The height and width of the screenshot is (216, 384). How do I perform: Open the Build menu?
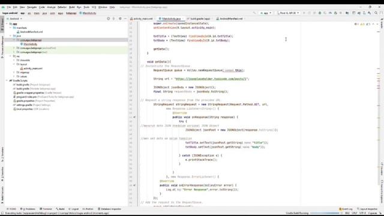point(72,7)
